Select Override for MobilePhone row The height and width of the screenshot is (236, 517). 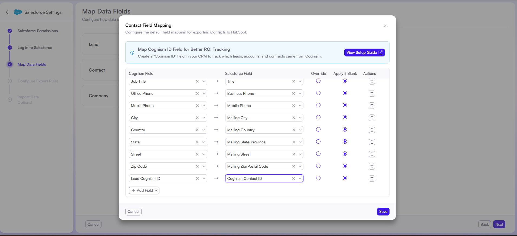[318, 105]
